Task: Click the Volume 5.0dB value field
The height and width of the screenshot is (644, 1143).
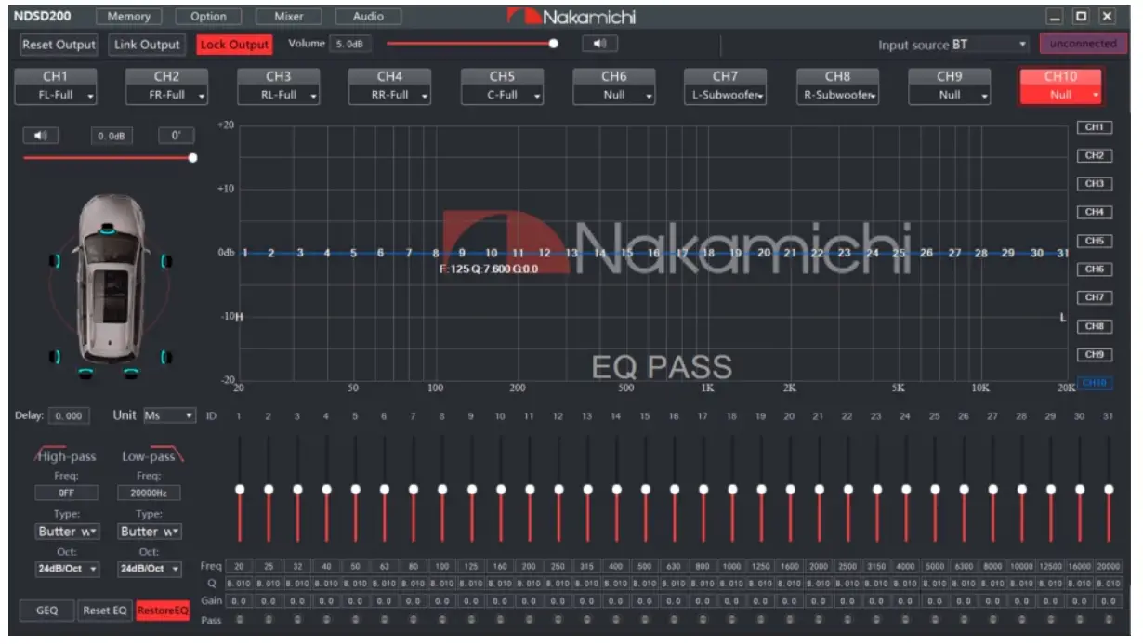Action: tap(349, 44)
